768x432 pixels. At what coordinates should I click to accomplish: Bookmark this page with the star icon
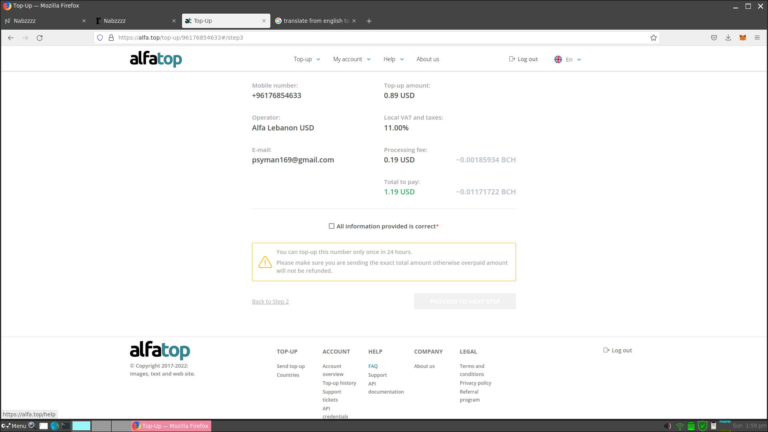654,38
